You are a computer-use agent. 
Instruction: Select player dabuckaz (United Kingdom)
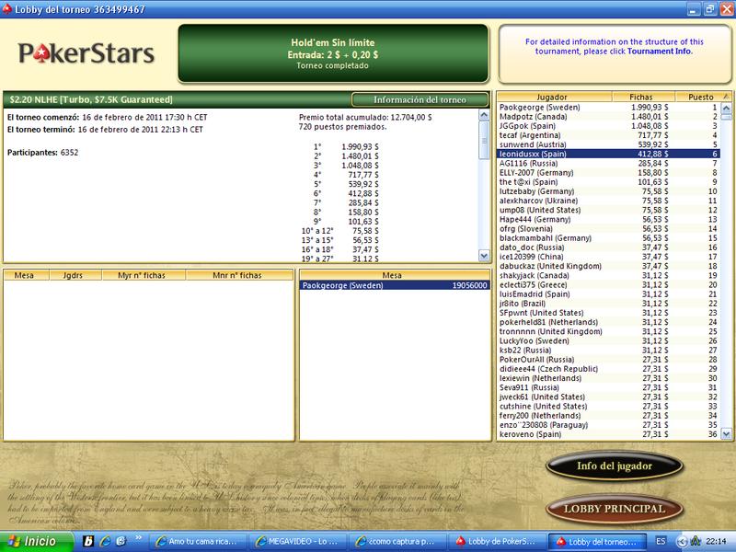(608, 266)
